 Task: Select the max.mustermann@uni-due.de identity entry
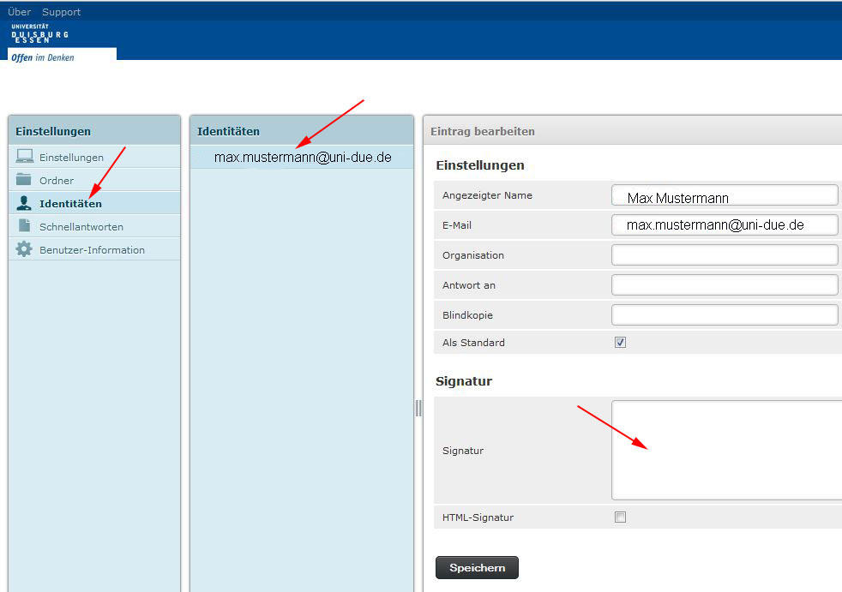302,158
